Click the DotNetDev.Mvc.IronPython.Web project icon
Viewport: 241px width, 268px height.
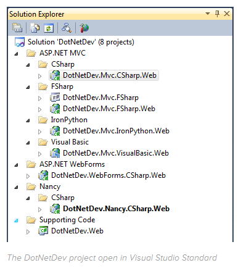coord(55,131)
